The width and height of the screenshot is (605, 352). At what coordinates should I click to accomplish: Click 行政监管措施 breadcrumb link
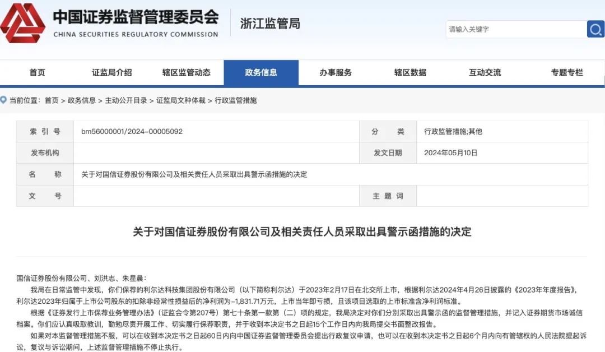tap(236, 100)
